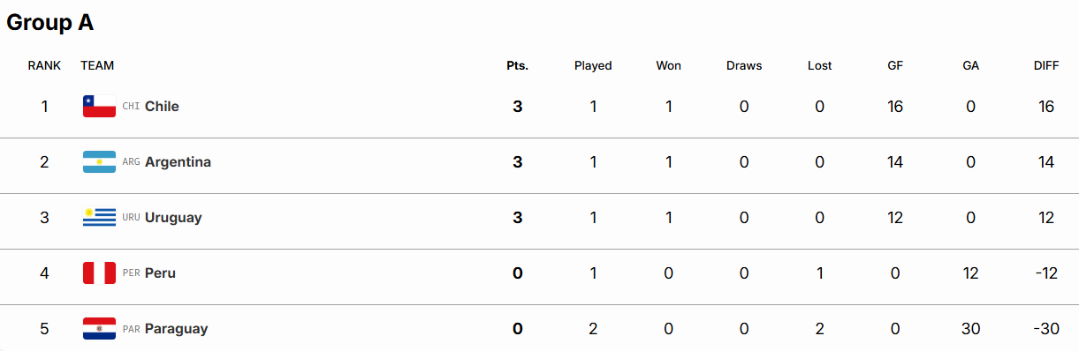Click the Played column header
The width and height of the screenshot is (1079, 351).
[x=593, y=65]
